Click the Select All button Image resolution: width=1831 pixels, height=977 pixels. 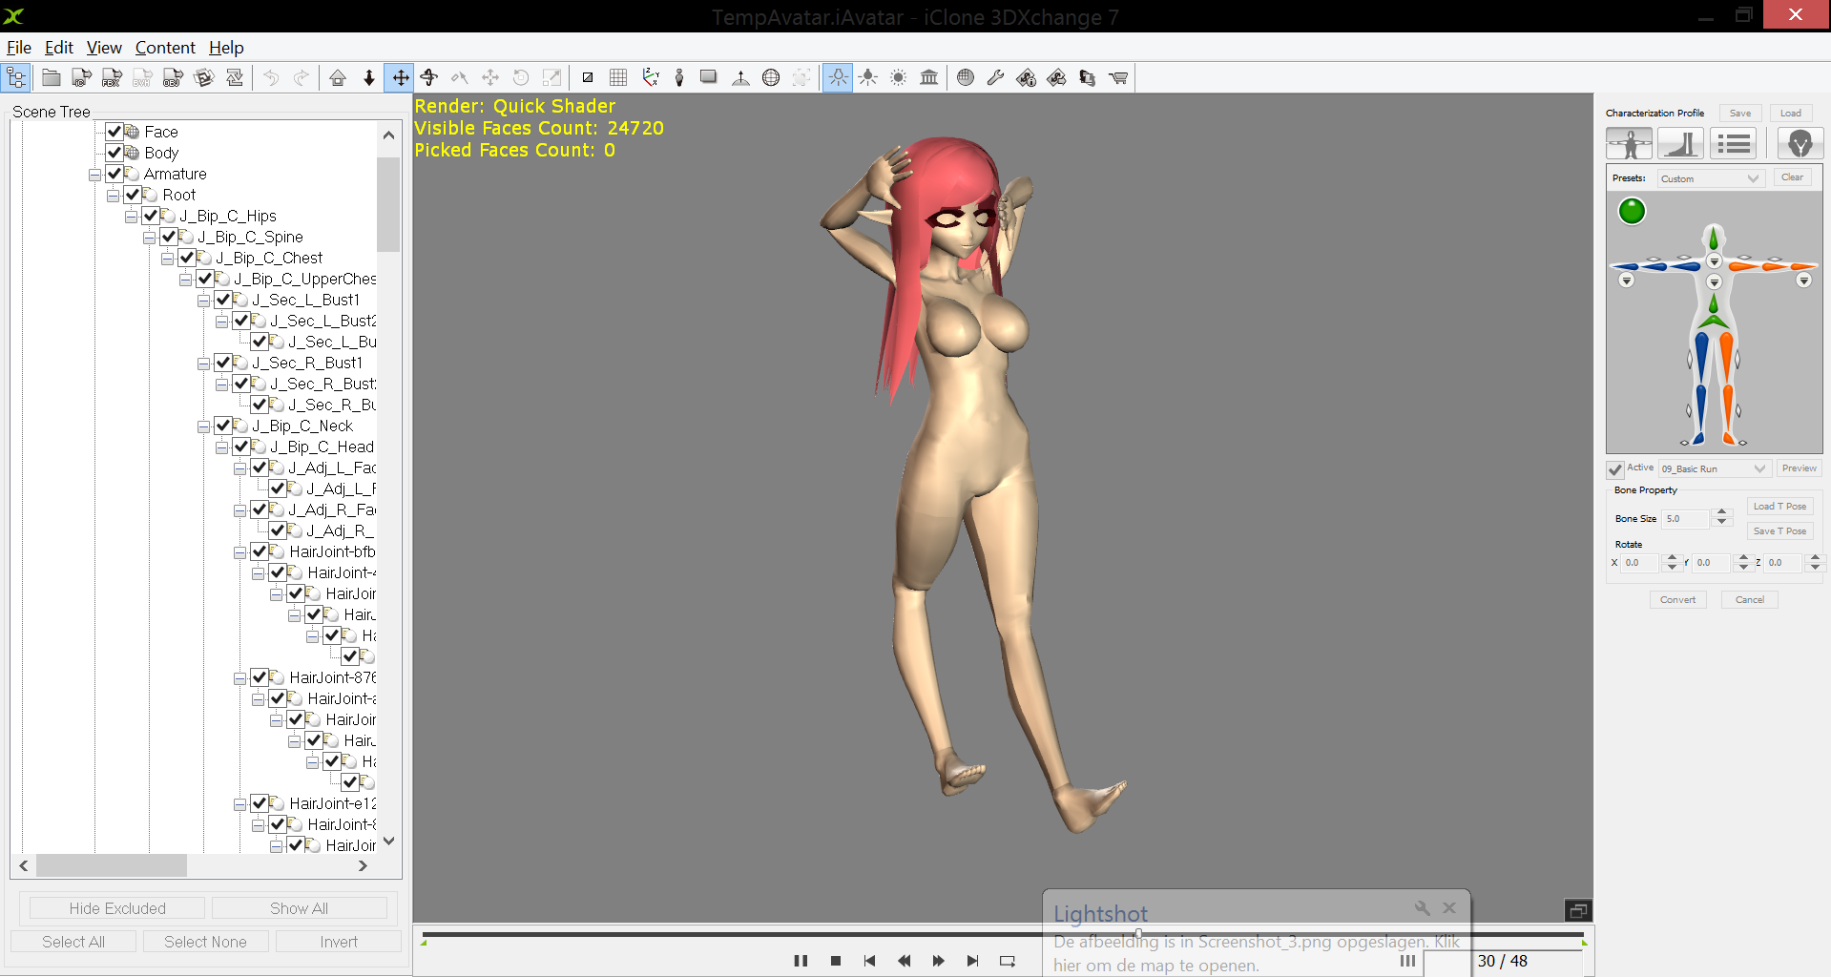click(73, 942)
